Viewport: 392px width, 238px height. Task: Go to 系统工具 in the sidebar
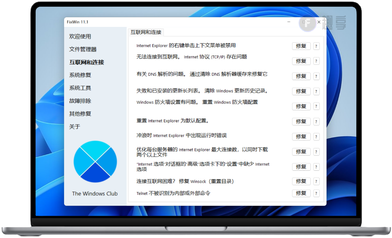[80, 88]
